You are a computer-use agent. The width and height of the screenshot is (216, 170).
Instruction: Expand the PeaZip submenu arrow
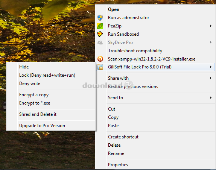(x=210, y=26)
